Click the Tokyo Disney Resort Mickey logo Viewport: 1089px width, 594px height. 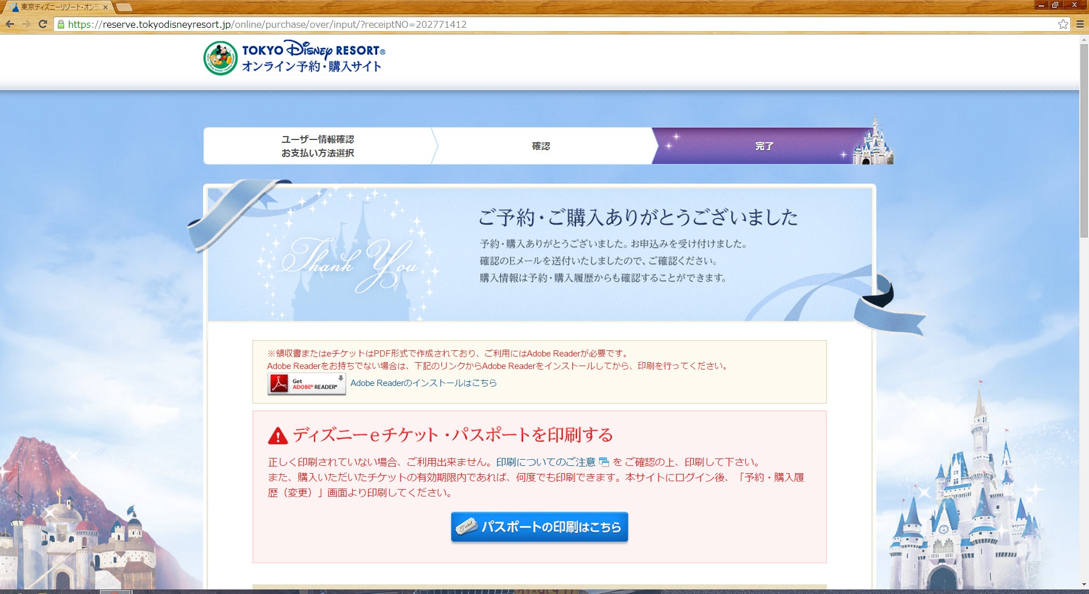pyautogui.click(x=220, y=58)
